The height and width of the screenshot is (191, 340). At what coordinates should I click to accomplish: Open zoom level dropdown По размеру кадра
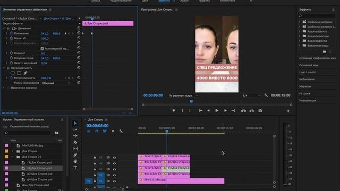[x=183, y=95]
